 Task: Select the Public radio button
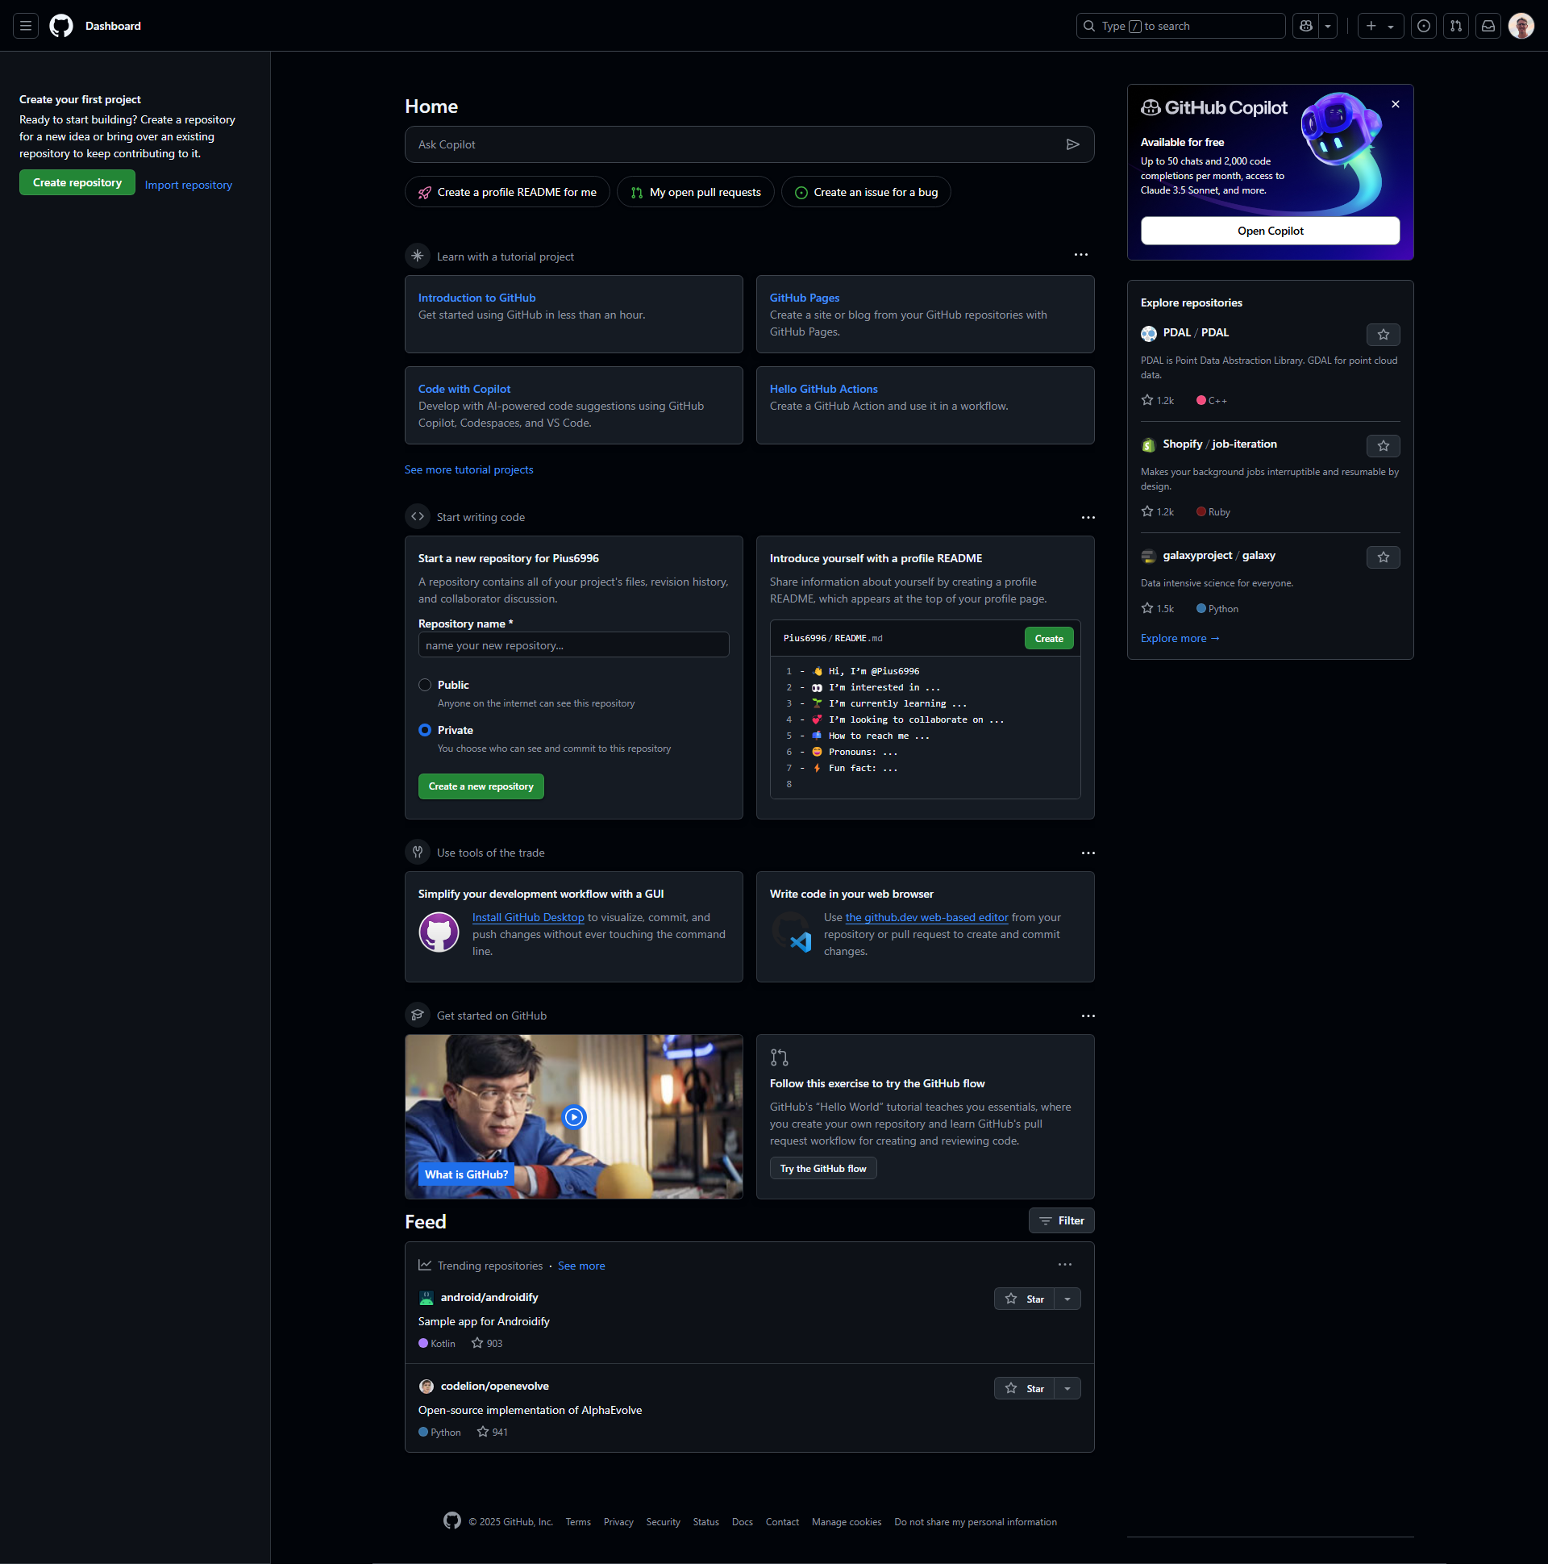(x=425, y=685)
